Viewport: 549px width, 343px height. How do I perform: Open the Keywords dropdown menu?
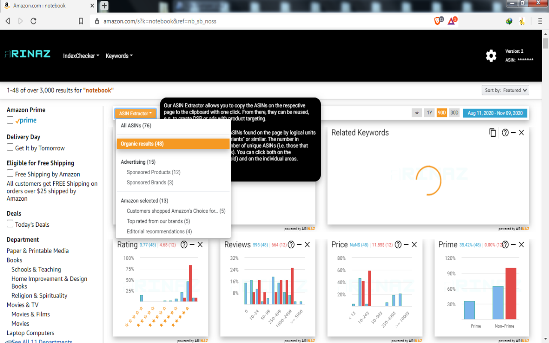click(119, 56)
